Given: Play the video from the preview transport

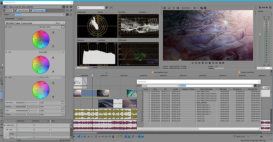Looking at the screenshot, I should (203, 63).
